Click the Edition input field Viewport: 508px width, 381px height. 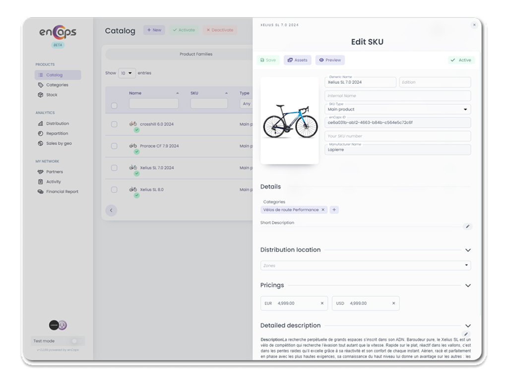(x=435, y=82)
